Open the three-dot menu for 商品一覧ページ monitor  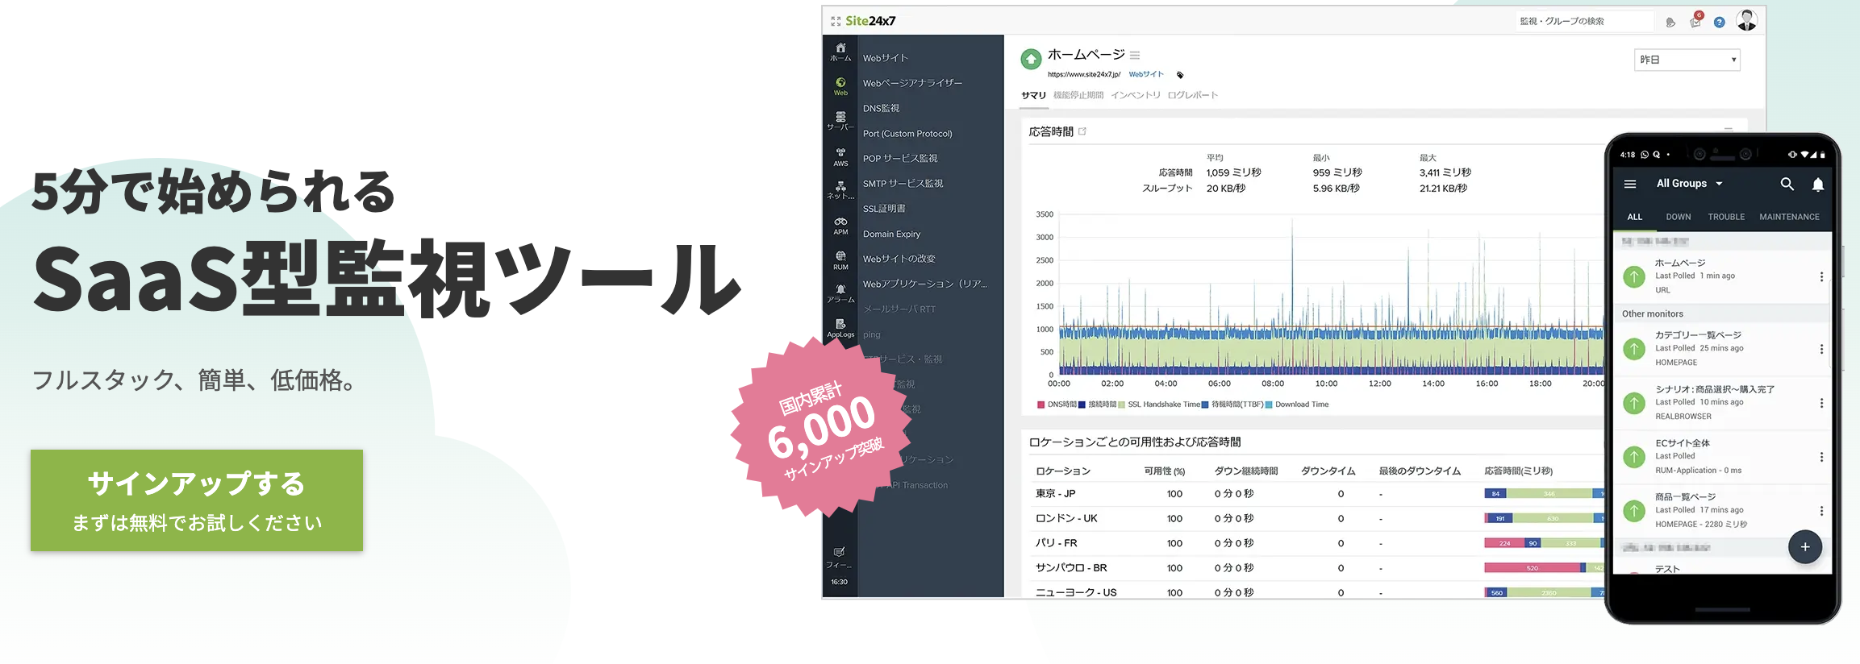point(1821,511)
